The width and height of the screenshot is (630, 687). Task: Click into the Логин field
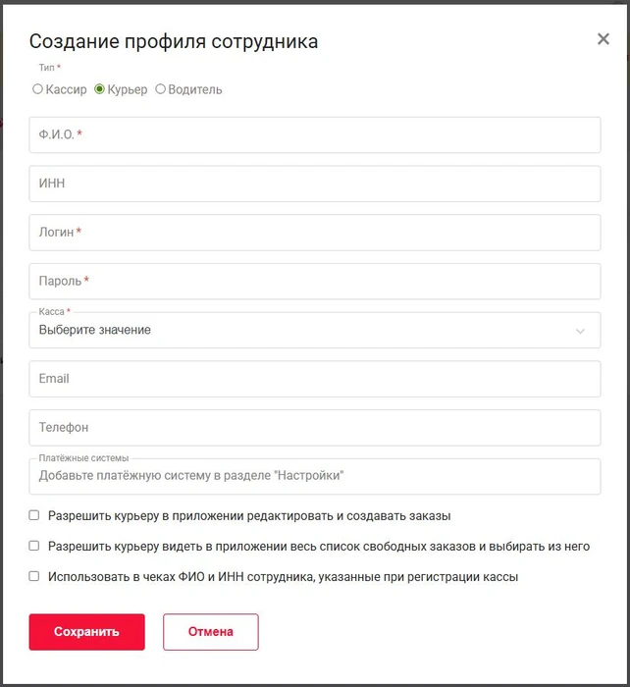click(314, 233)
